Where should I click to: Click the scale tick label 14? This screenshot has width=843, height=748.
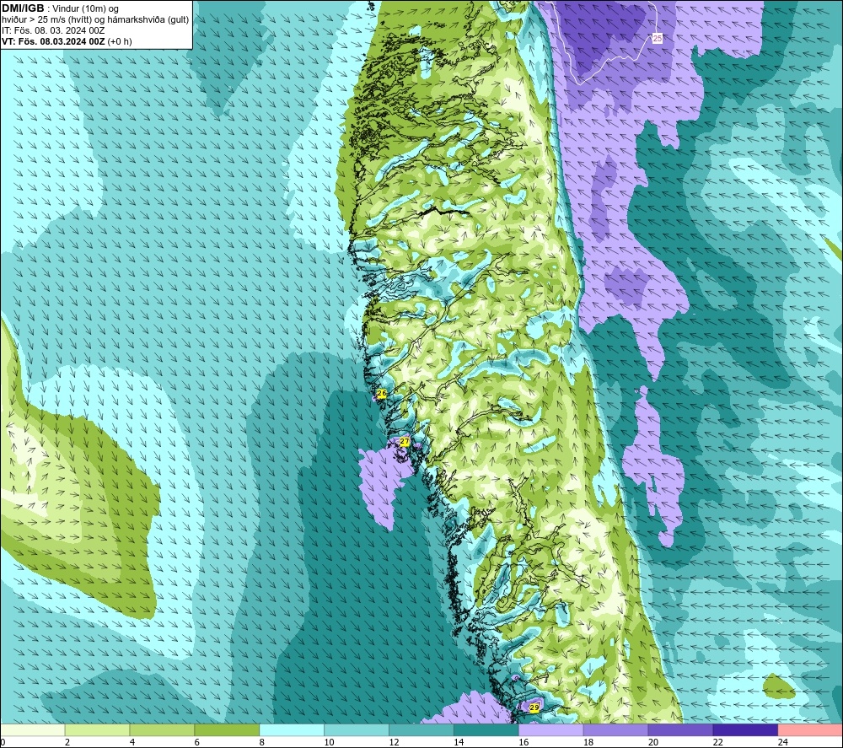[x=459, y=742]
